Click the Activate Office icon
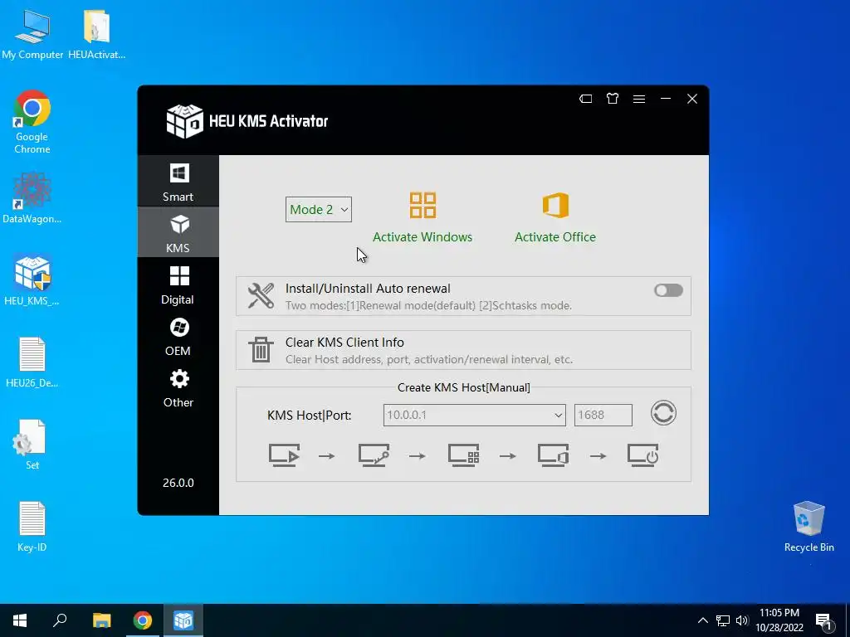The image size is (850, 637). pos(555,206)
